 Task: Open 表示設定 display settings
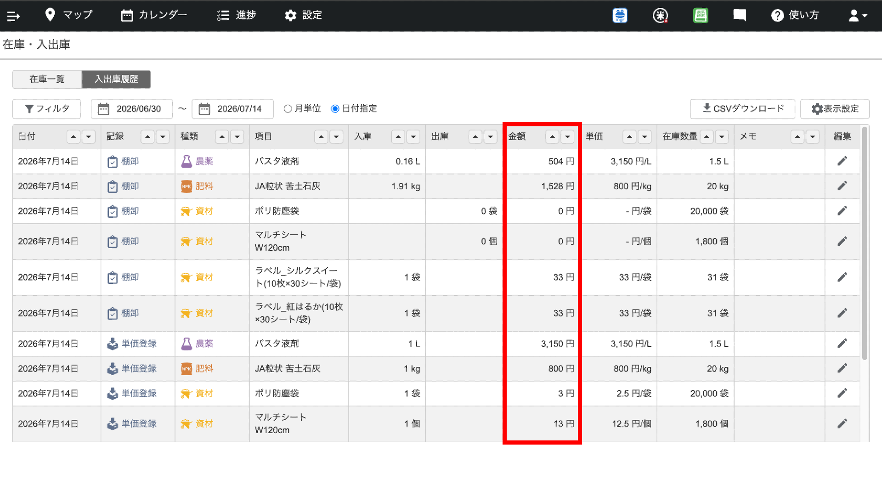[835, 109]
